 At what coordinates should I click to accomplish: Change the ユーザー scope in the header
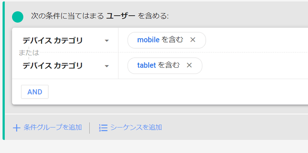[x=121, y=16]
